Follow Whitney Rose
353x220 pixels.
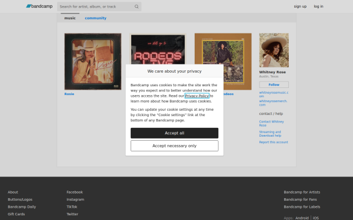click(274, 84)
